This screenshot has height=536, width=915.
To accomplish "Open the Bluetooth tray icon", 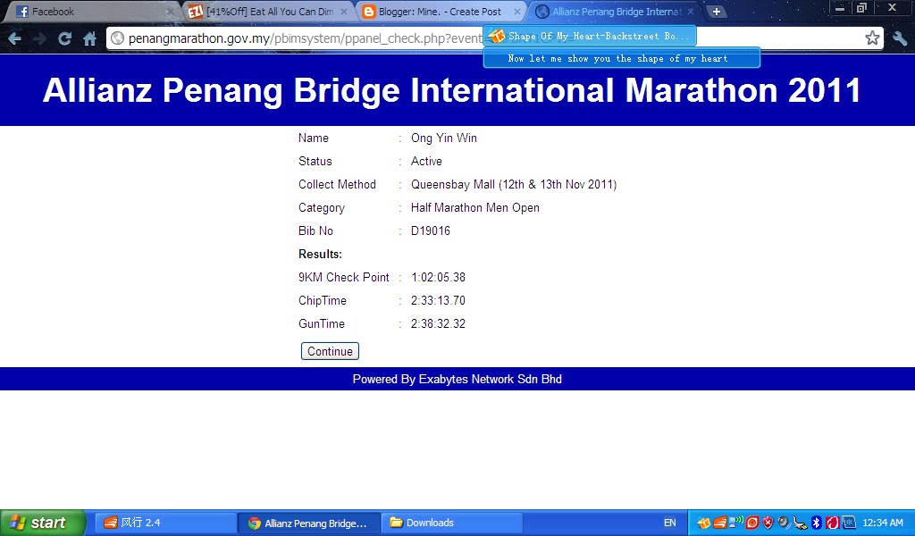I will tap(817, 523).
